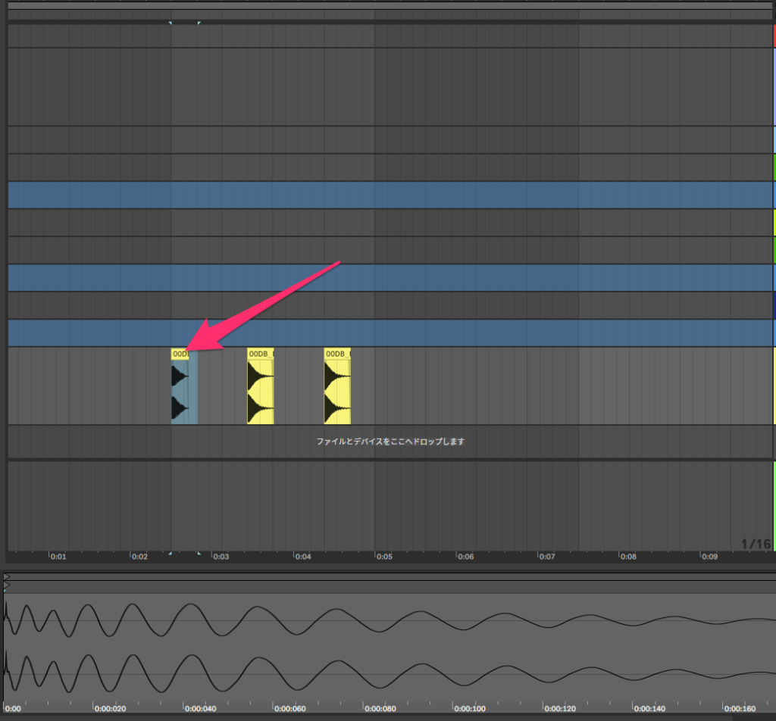Click the red track color strip
Image resolution: width=776 pixels, height=721 pixels.
[x=774, y=36]
